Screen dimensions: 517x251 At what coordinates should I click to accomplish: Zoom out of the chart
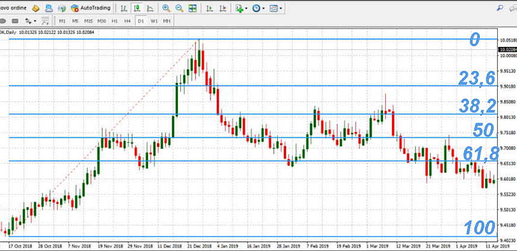pos(179,8)
